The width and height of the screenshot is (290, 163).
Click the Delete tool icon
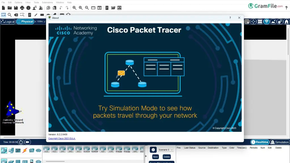click(x=16, y=15)
